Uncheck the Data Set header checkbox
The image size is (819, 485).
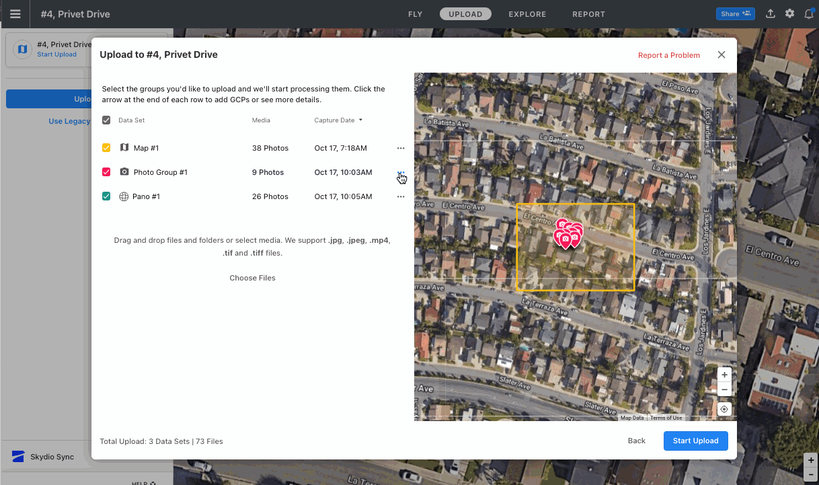coord(106,120)
